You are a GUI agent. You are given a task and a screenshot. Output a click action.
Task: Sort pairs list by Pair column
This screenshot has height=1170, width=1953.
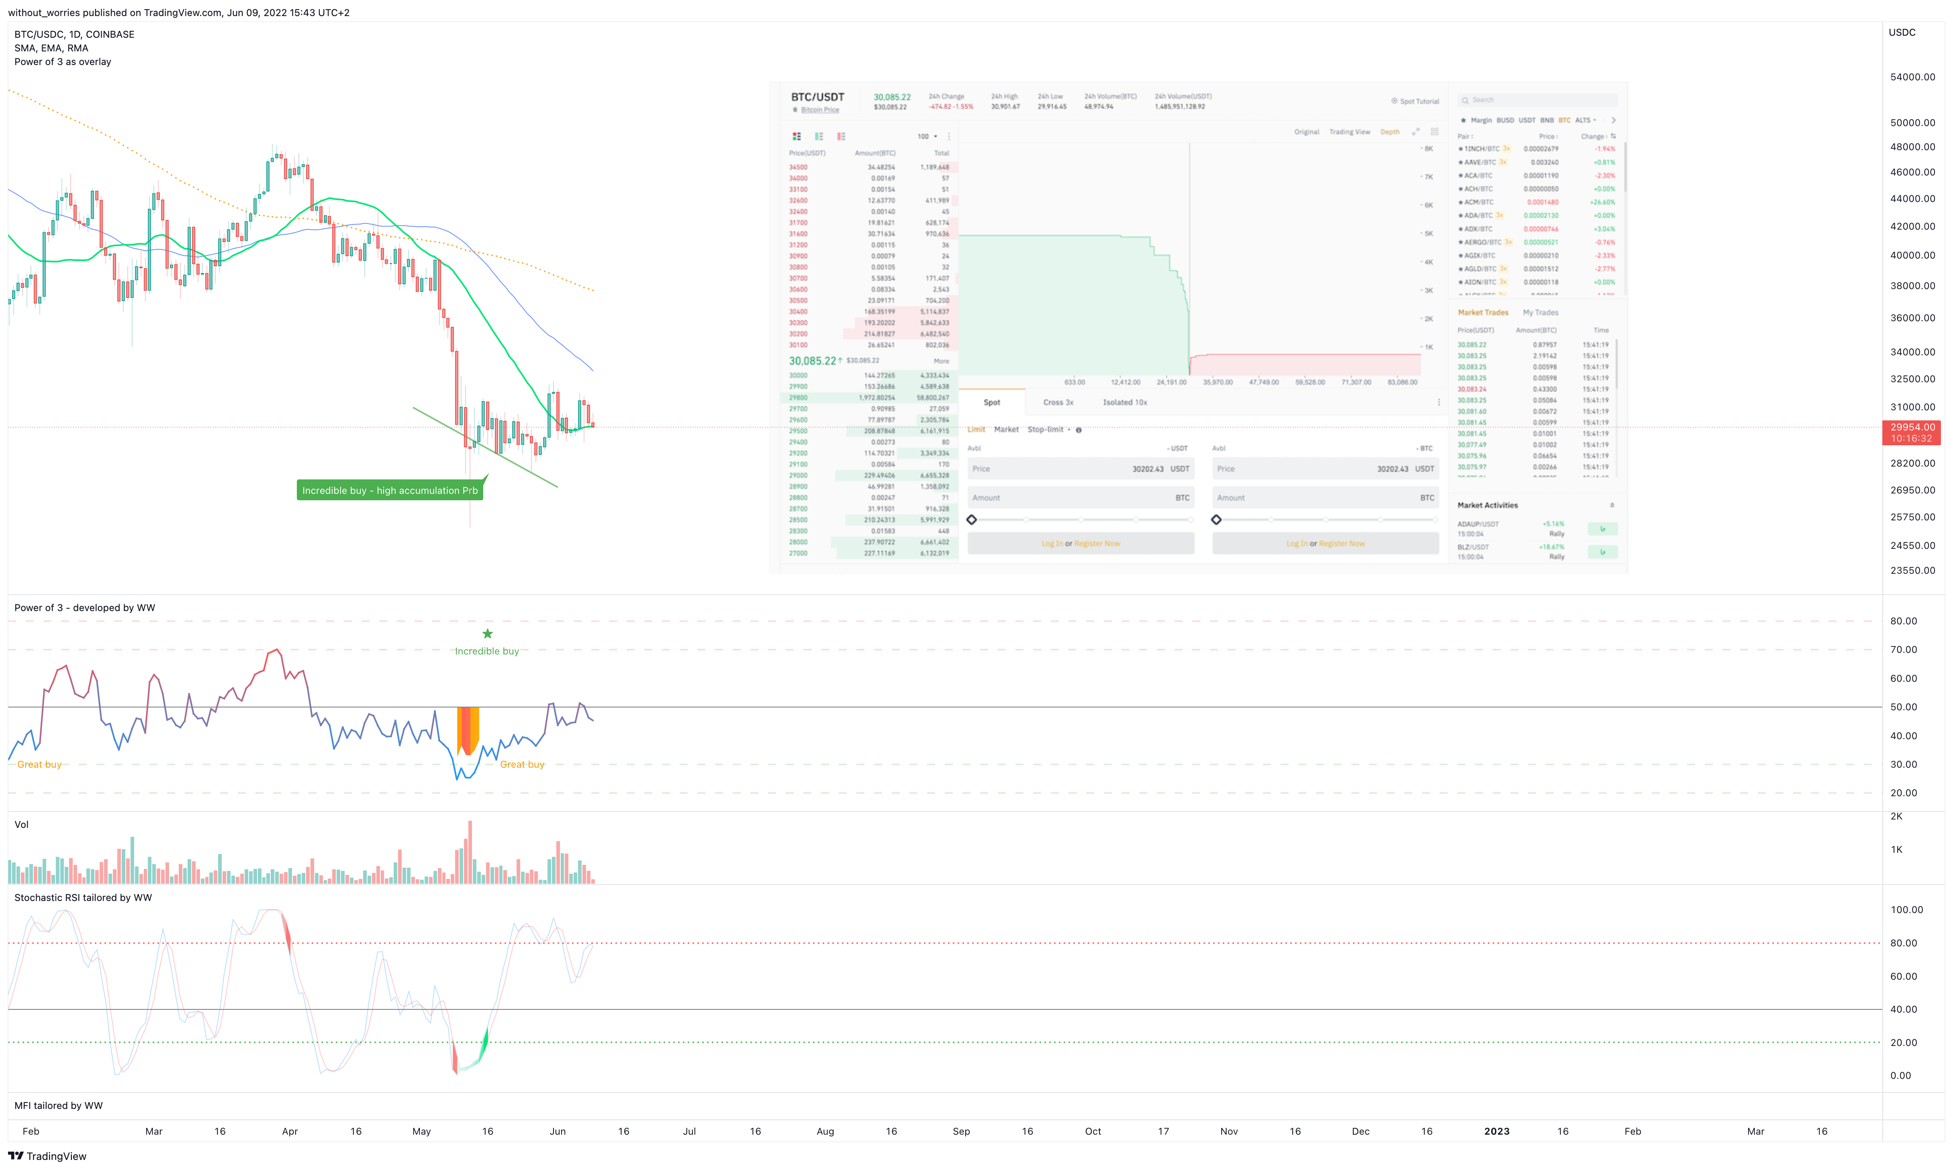(x=1465, y=137)
